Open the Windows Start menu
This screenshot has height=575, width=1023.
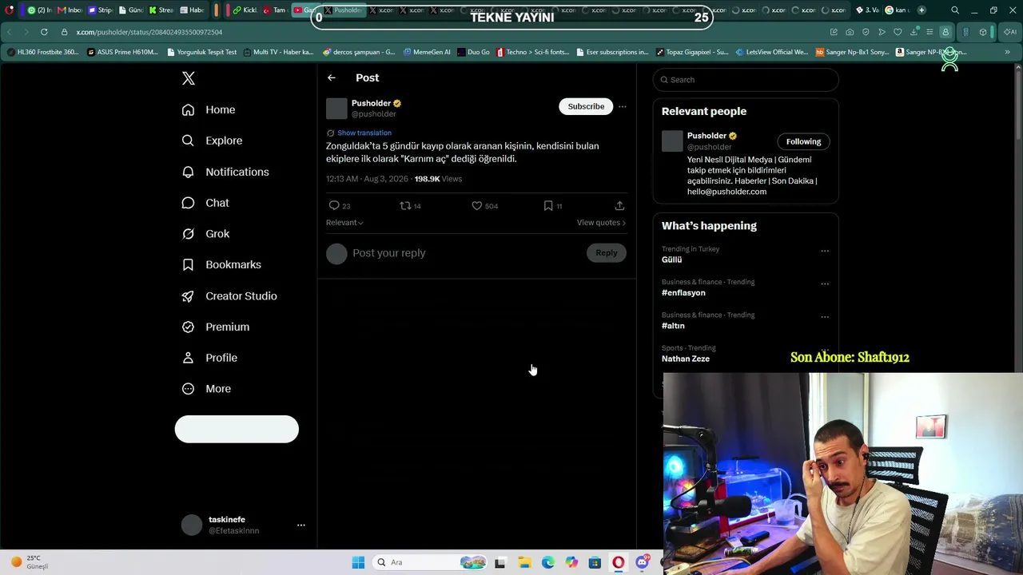(358, 562)
